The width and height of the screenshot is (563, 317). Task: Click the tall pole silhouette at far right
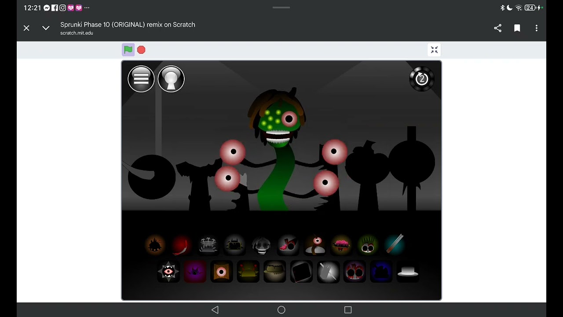(412, 167)
